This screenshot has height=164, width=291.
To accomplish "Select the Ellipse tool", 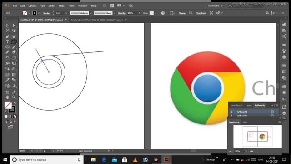I will click(x=7, y=47).
